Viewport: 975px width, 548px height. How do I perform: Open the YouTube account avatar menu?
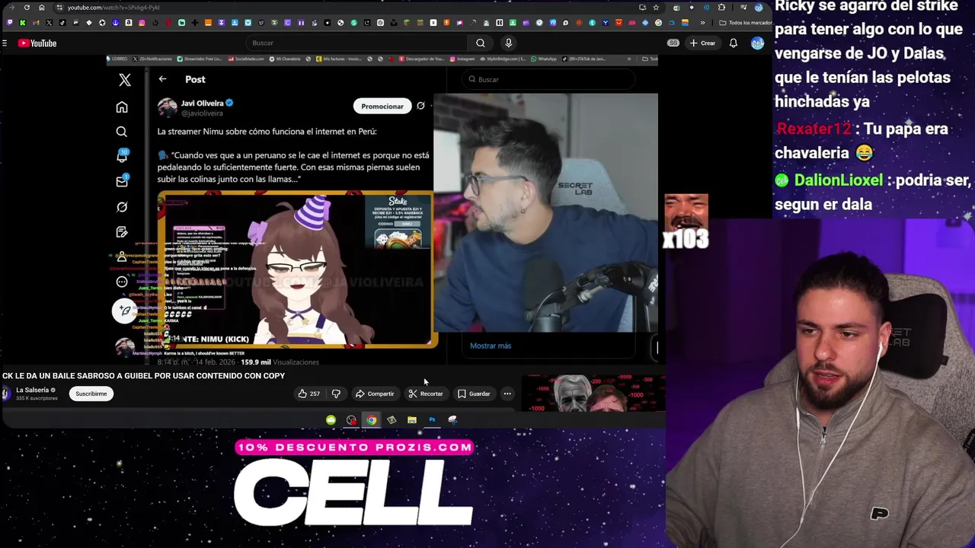[x=757, y=43]
